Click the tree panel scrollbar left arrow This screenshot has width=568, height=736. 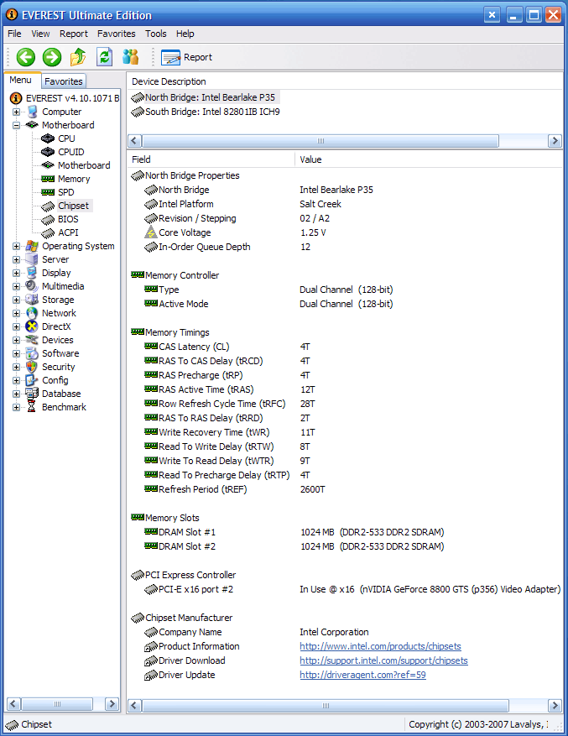click(x=13, y=703)
